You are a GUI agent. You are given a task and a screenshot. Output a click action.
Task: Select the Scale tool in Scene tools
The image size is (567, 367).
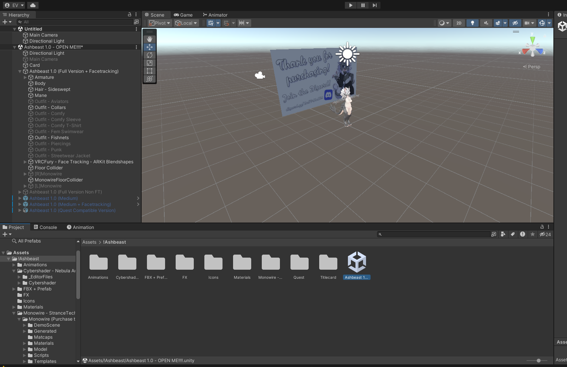point(150,63)
